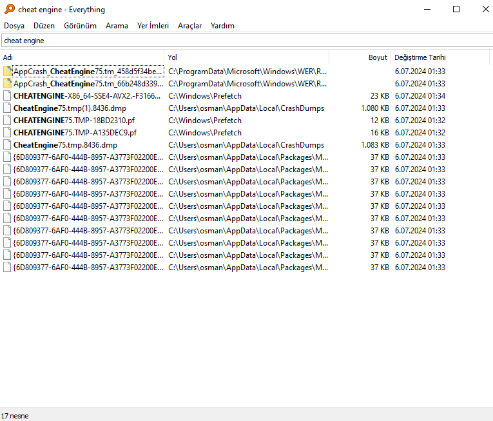Maximize the Everything window
493x421 pixels.
point(456,9)
